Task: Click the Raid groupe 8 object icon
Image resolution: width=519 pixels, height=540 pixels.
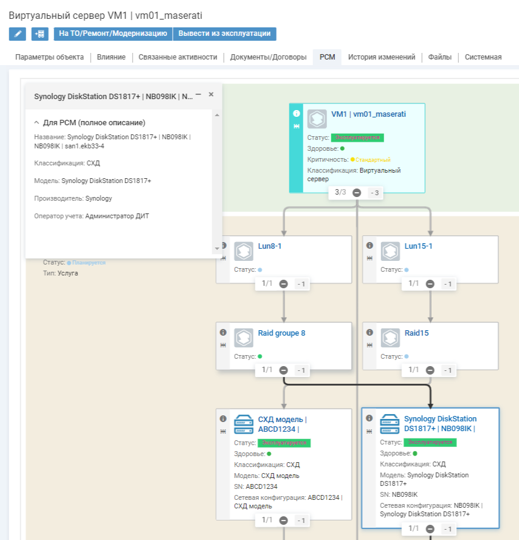Action: 244,337
